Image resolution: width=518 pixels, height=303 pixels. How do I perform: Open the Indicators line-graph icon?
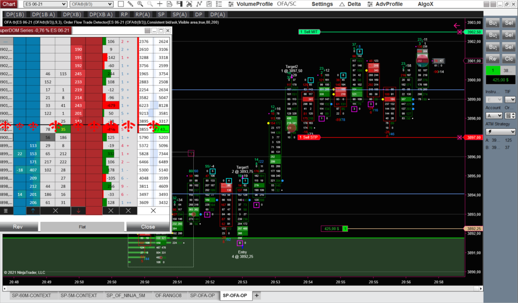199,4
